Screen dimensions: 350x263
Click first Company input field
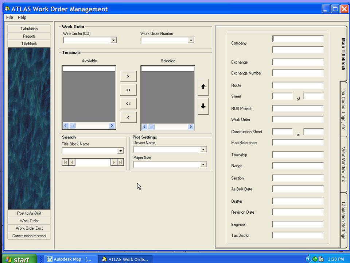click(298, 39)
